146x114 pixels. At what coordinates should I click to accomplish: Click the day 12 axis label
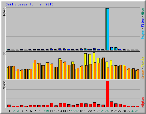click(x=56, y=111)
